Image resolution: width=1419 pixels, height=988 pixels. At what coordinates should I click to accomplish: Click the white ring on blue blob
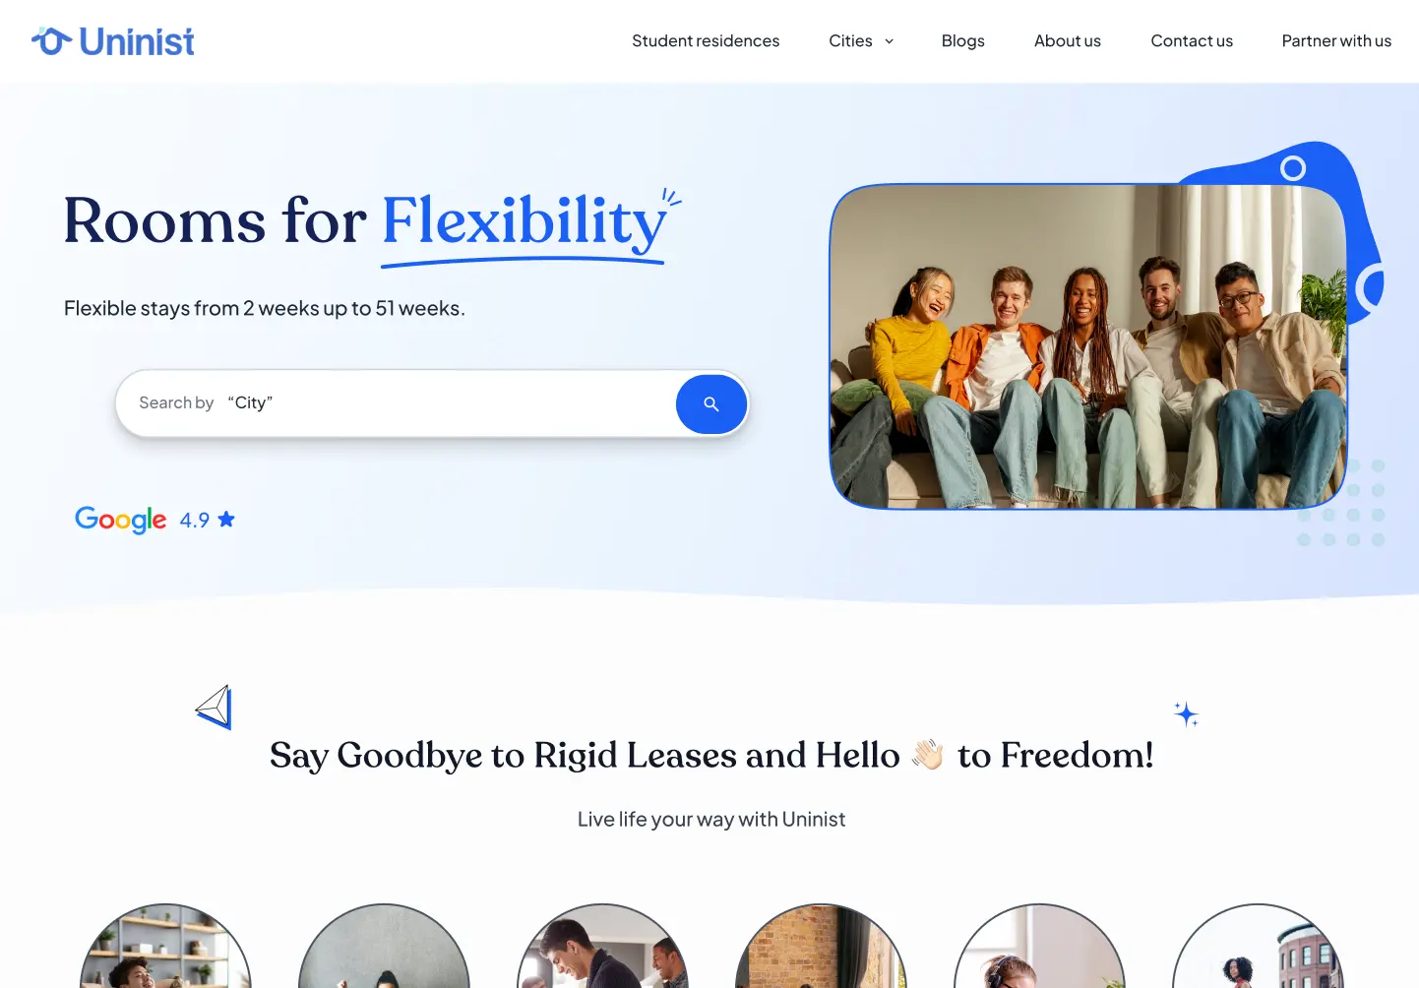(x=1293, y=168)
